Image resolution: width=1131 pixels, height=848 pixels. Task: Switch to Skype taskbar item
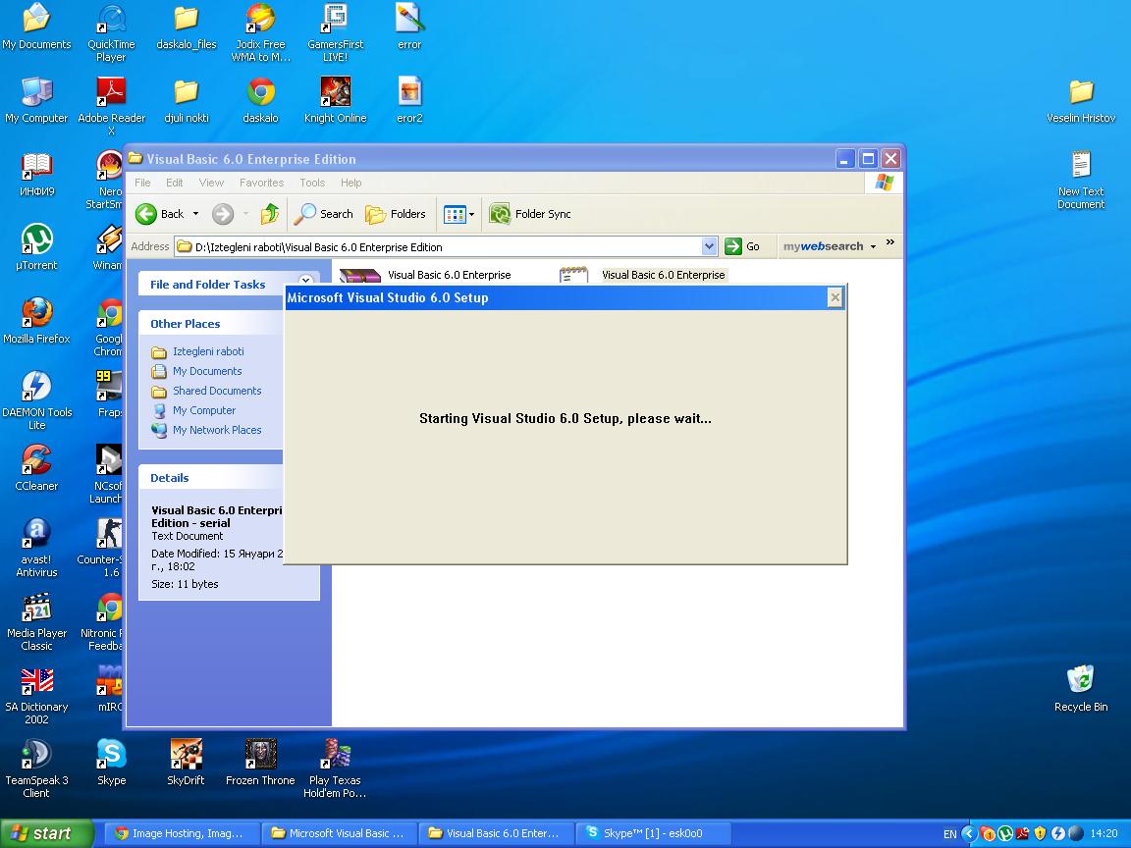pyautogui.click(x=653, y=833)
